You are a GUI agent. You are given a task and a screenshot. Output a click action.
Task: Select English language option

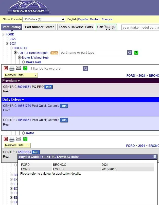[72, 19]
